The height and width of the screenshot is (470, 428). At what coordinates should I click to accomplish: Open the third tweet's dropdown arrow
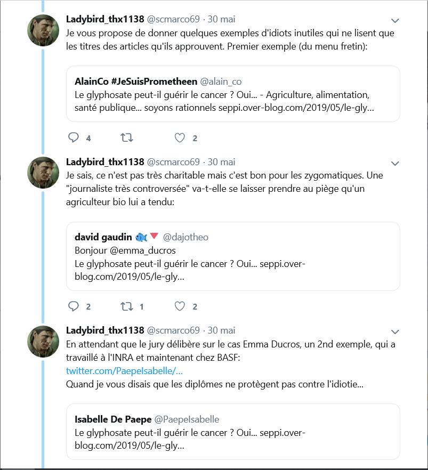pyautogui.click(x=395, y=331)
